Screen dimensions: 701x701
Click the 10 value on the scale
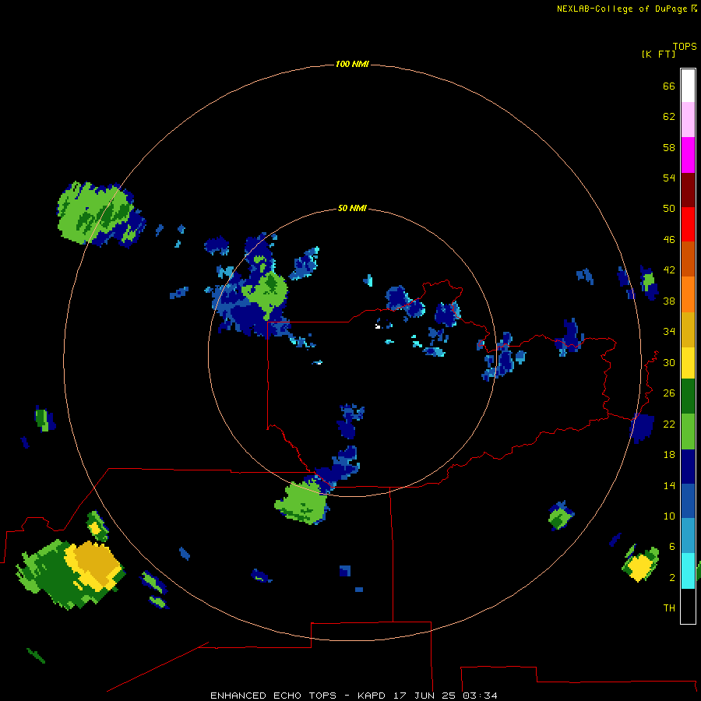[x=669, y=516]
